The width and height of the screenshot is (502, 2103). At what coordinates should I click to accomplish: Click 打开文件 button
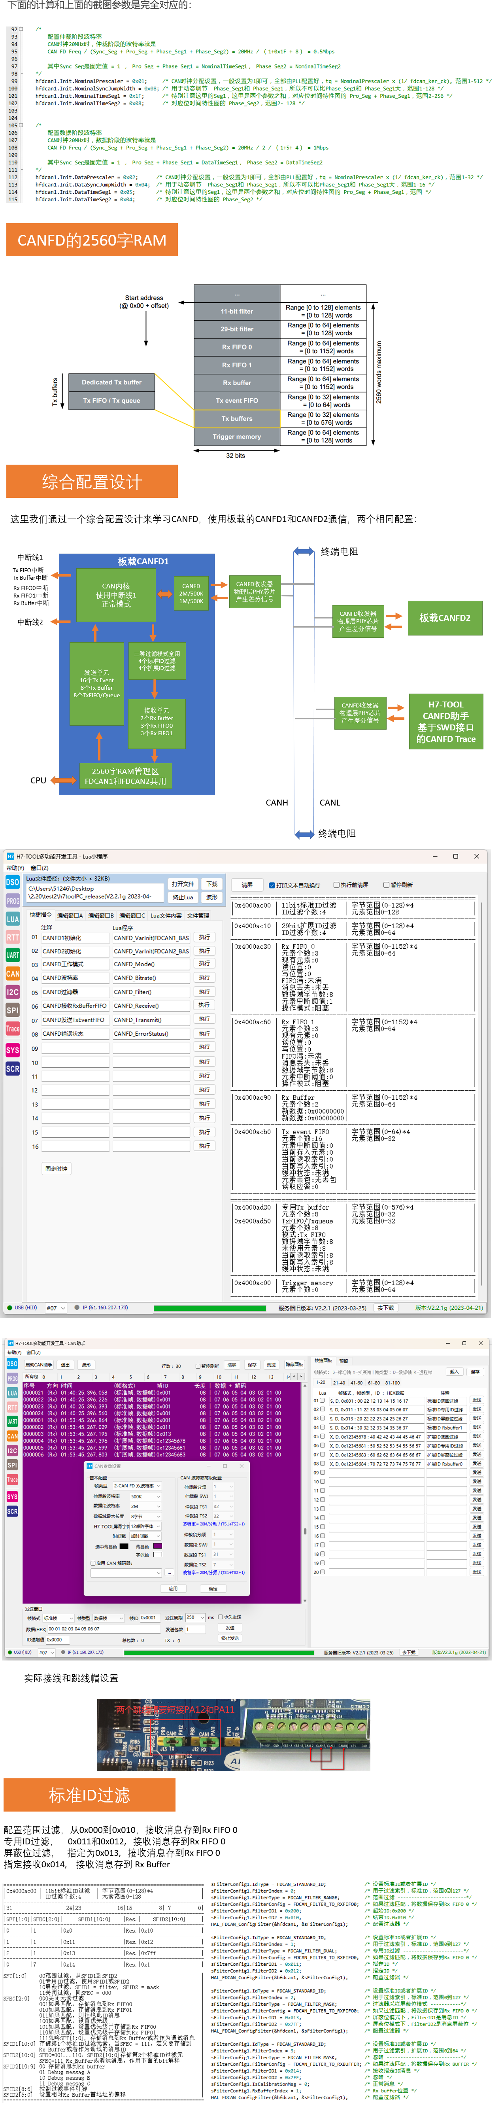183,884
